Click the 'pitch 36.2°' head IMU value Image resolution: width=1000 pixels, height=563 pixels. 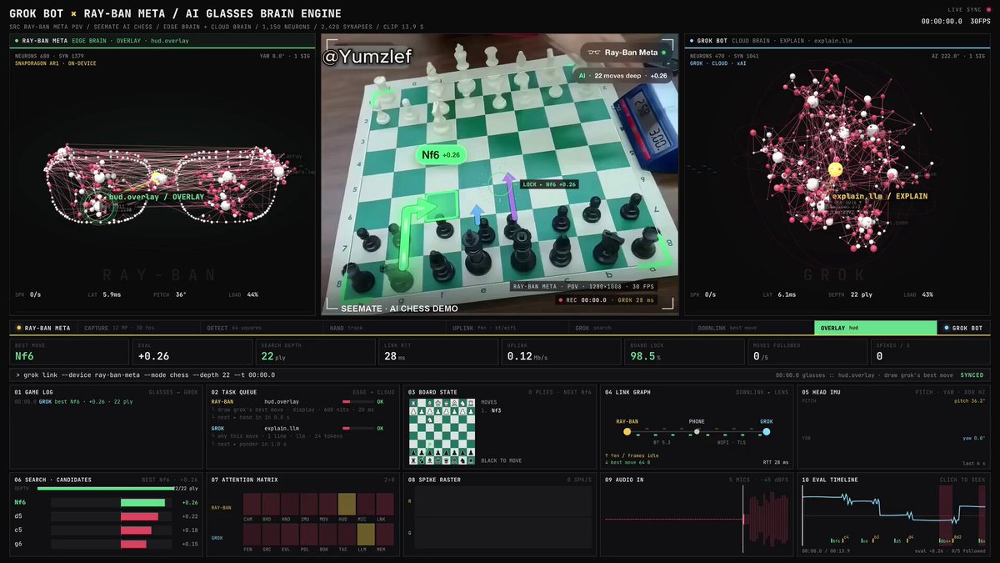coord(969,400)
